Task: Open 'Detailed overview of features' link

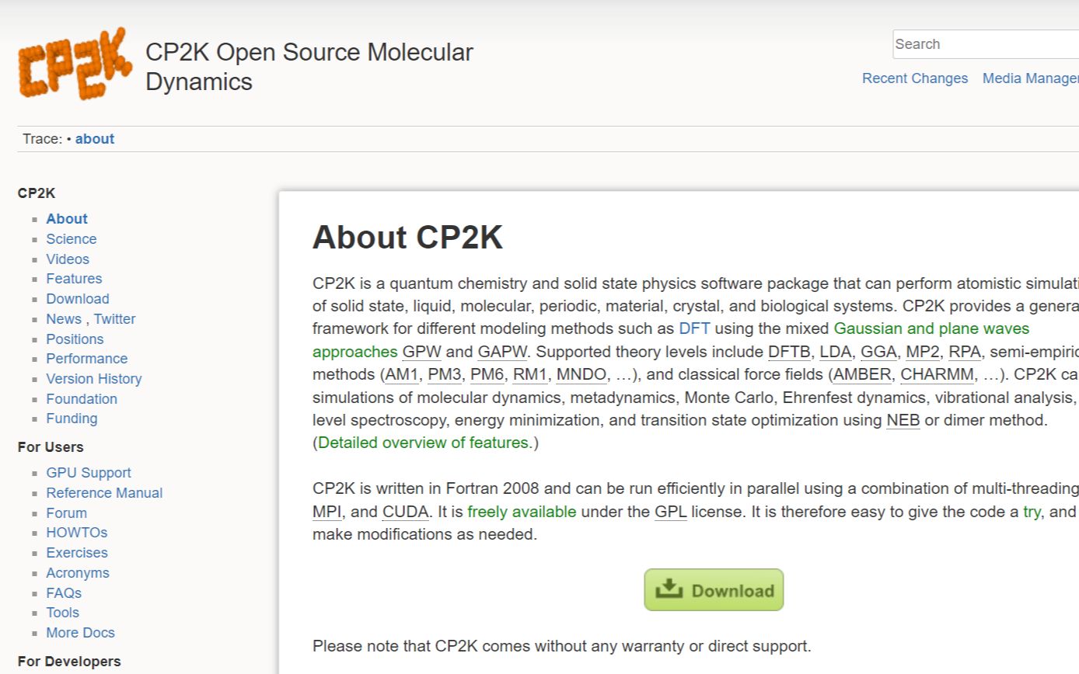Action: click(425, 443)
